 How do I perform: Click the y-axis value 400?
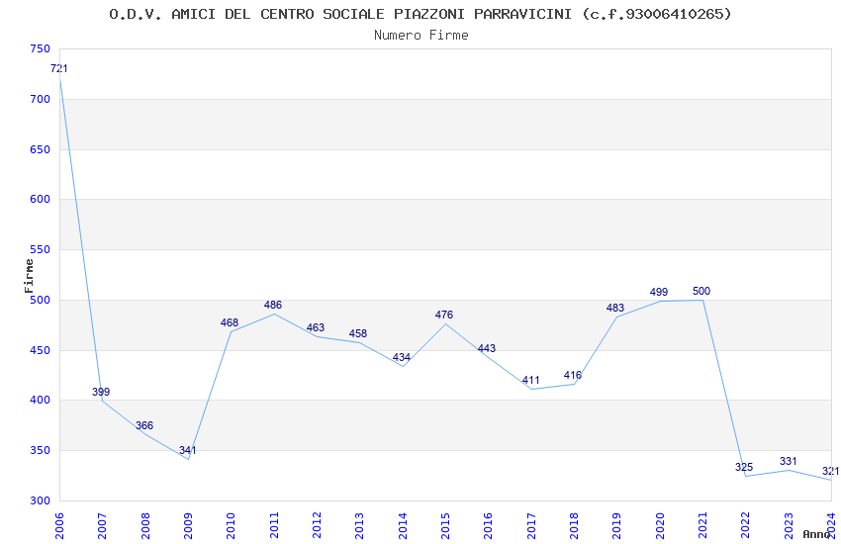[x=41, y=400]
